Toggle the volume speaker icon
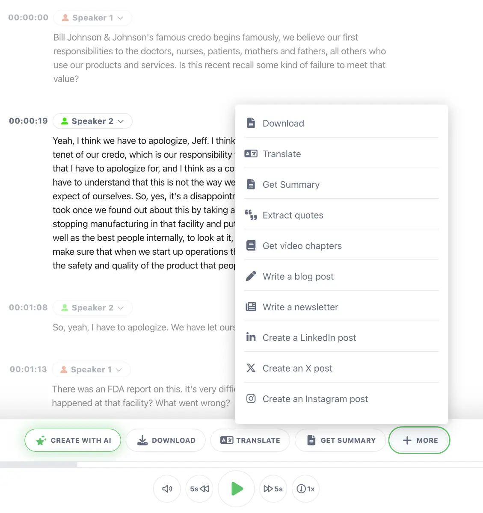Image resolution: width=483 pixels, height=513 pixels. [x=167, y=489]
